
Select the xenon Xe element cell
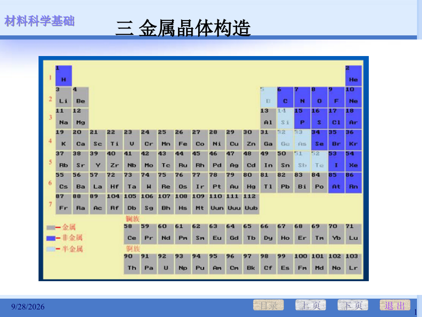pos(353,161)
